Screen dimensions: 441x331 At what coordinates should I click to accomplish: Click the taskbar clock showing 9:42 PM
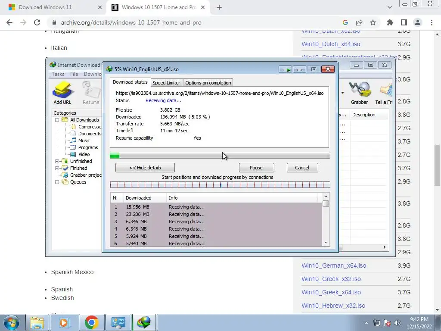419,323
